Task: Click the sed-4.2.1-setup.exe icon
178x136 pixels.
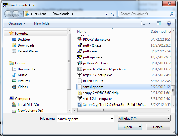Action: (80, 98)
